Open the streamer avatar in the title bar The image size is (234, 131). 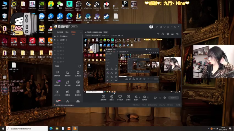151,26
